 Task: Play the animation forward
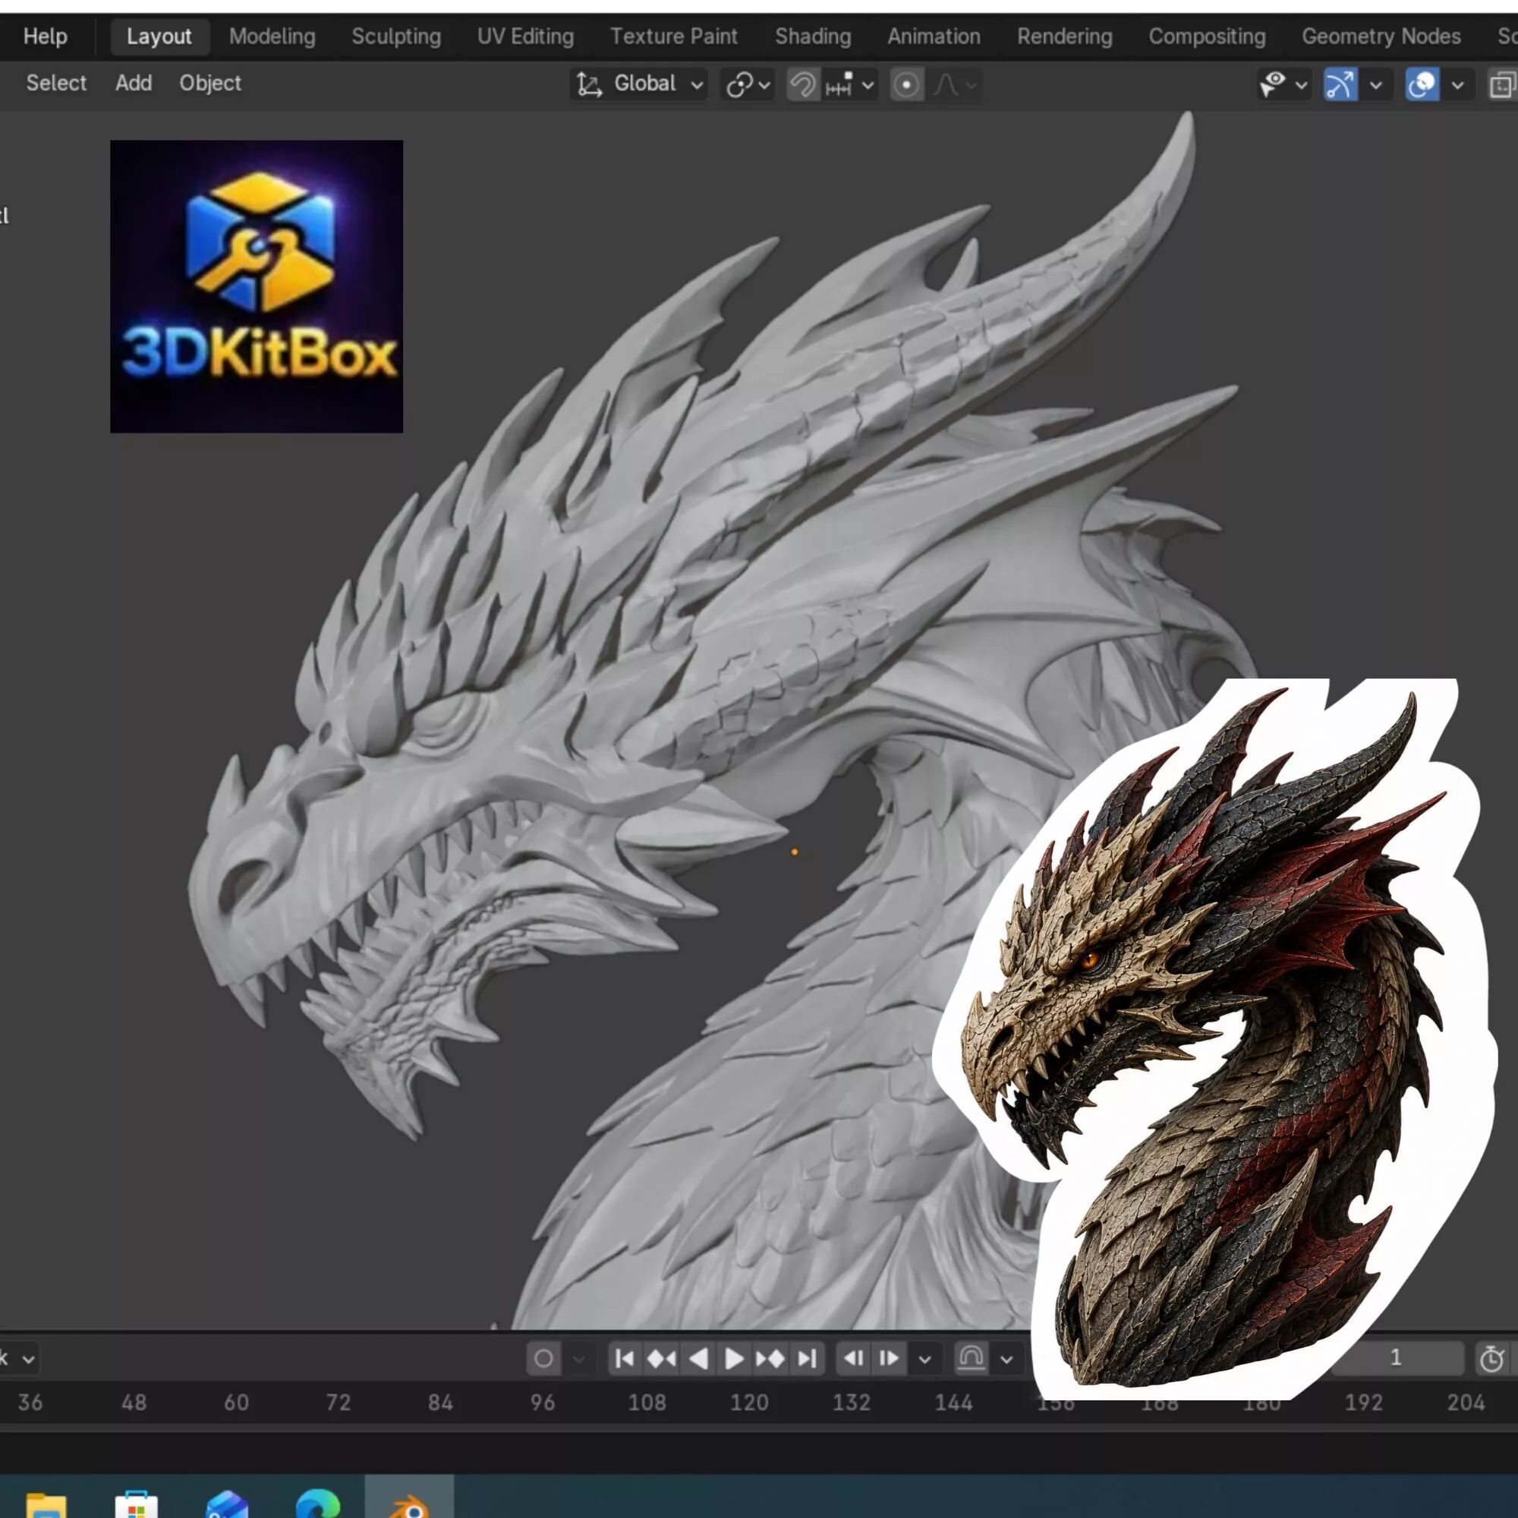pos(734,1359)
